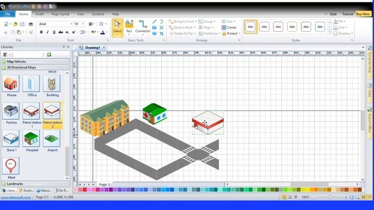Open the Help tab
The height and width of the screenshot is (210, 374).
tap(116, 14)
